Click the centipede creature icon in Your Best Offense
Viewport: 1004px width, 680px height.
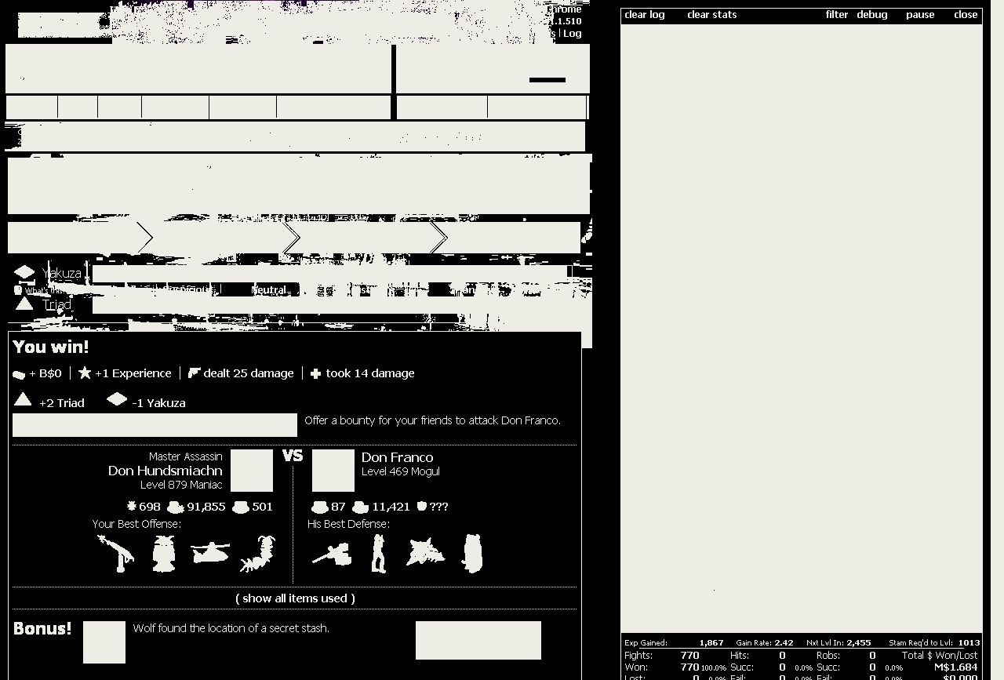(257, 554)
